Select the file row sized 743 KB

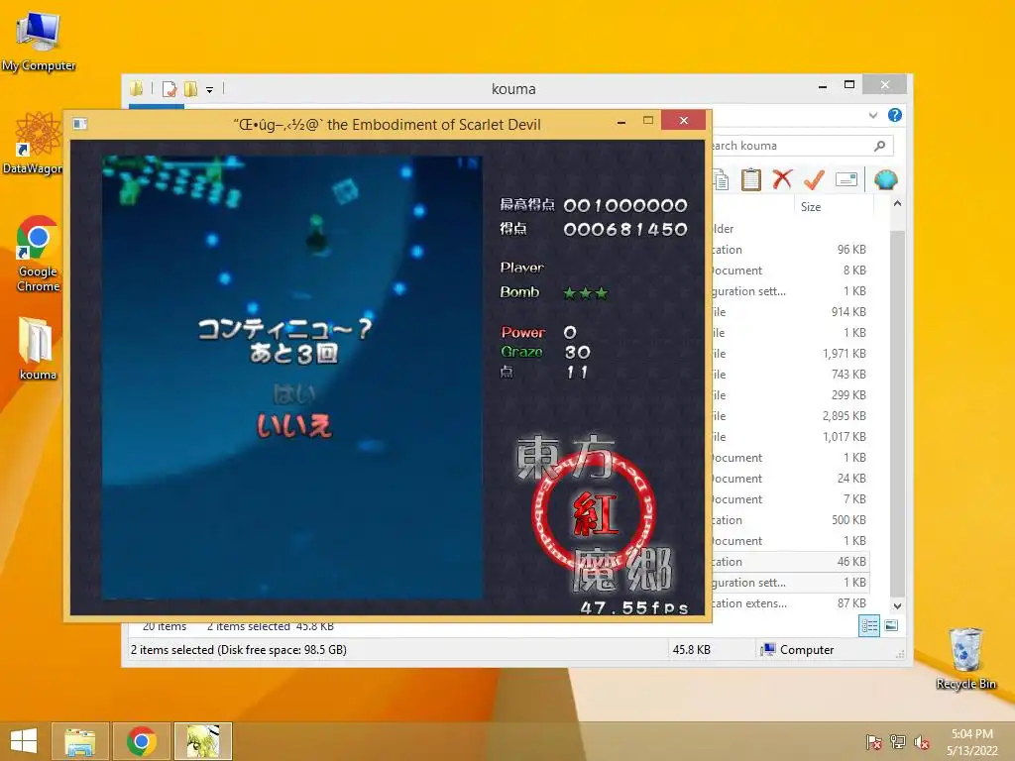point(790,374)
